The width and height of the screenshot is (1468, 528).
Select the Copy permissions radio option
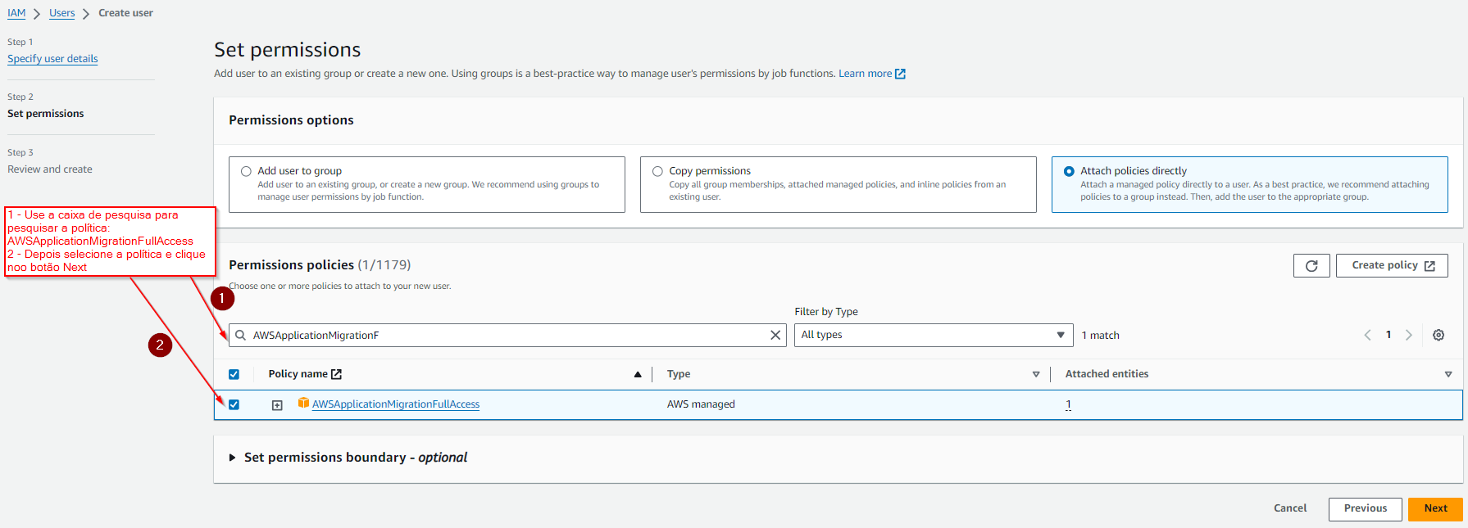657,172
